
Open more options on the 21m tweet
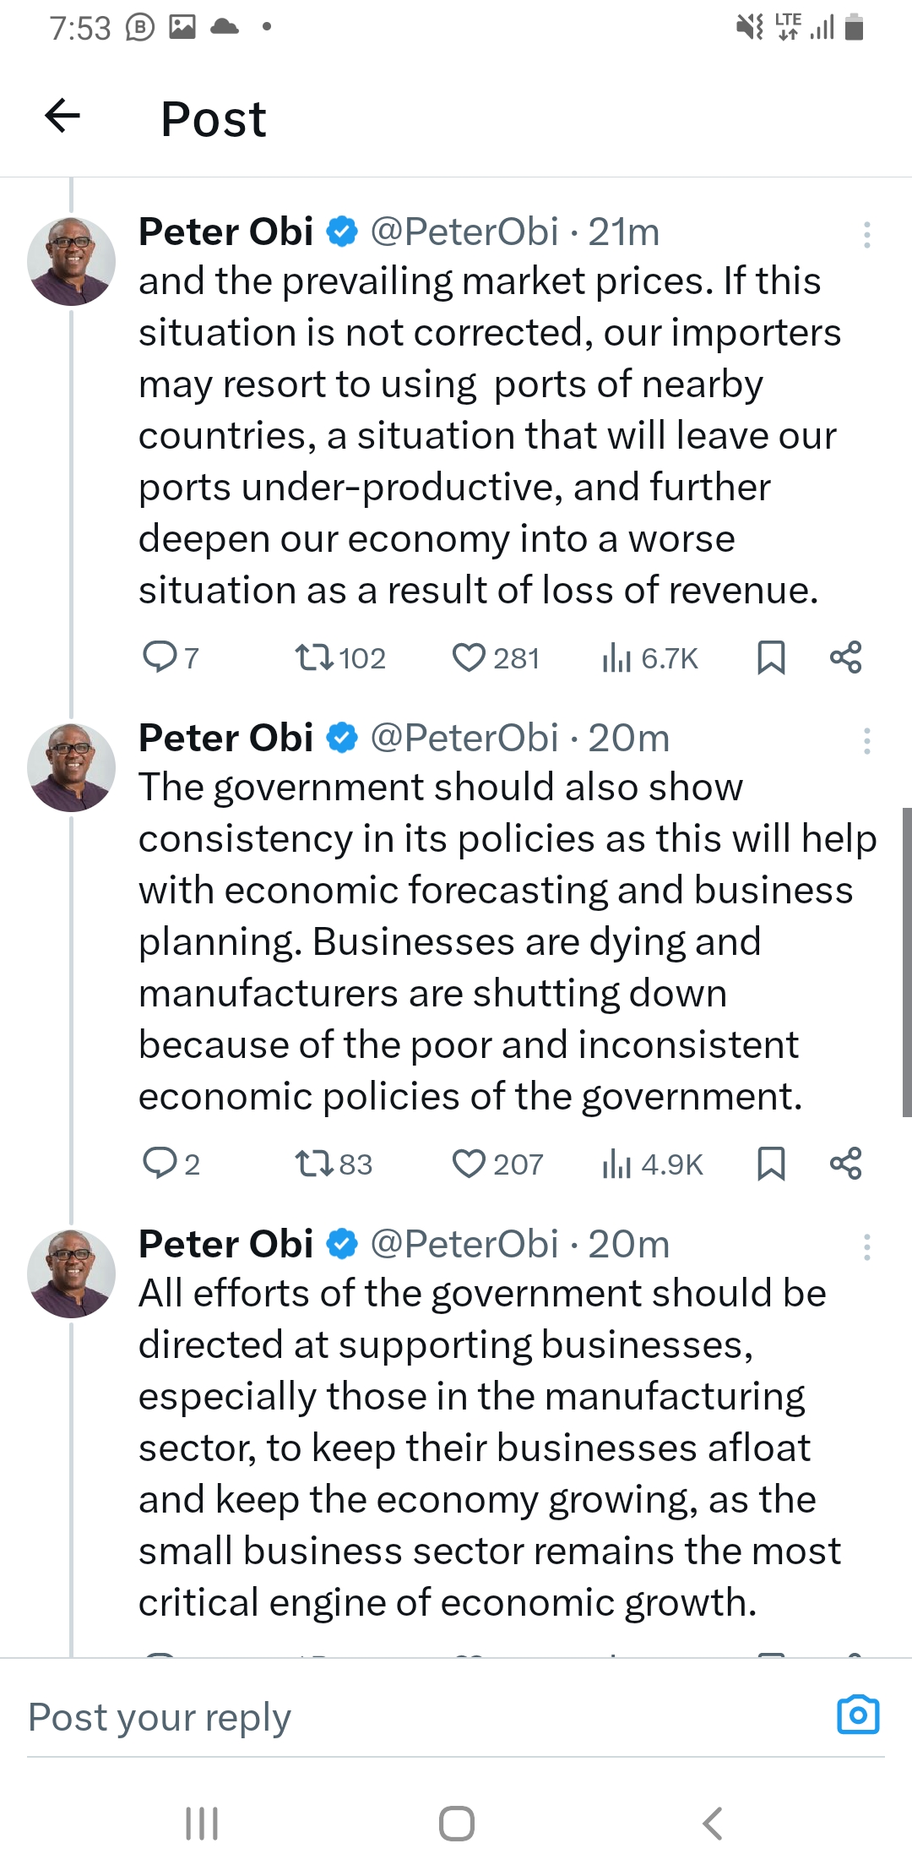pos(866,234)
